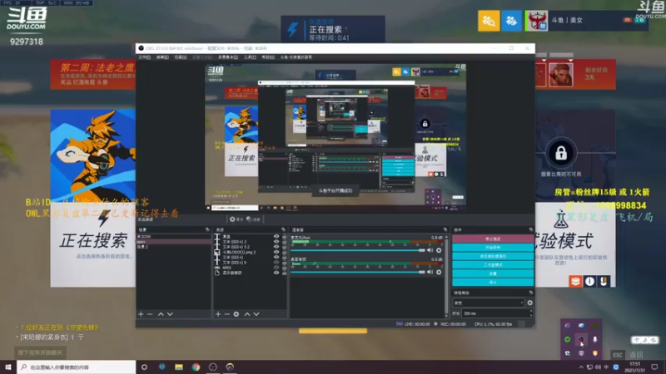Toggle visibility of 文本 (GDI+) 5 2 source
The width and height of the screenshot is (666, 374).
pyautogui.click(x=276, y=247)
